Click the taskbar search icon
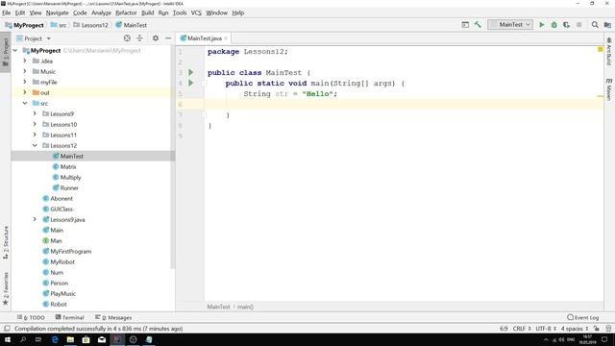This screenshot has width=615, height=346. coord(23,339)
